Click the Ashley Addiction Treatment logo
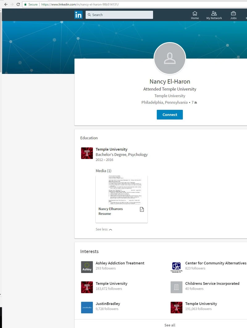The image size is (247, 328). 87,267
